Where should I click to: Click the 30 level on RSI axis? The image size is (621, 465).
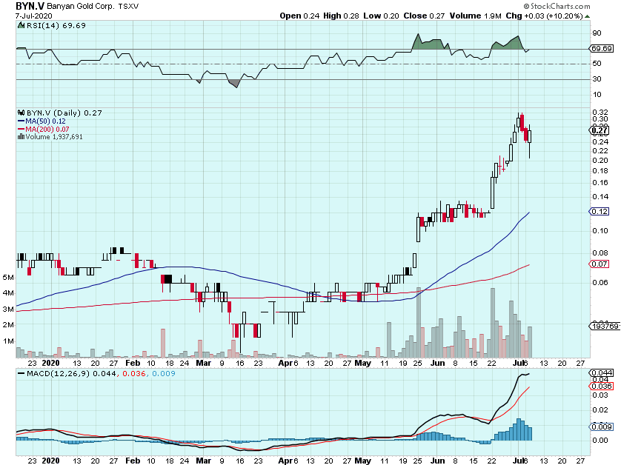tap(597, 78)
